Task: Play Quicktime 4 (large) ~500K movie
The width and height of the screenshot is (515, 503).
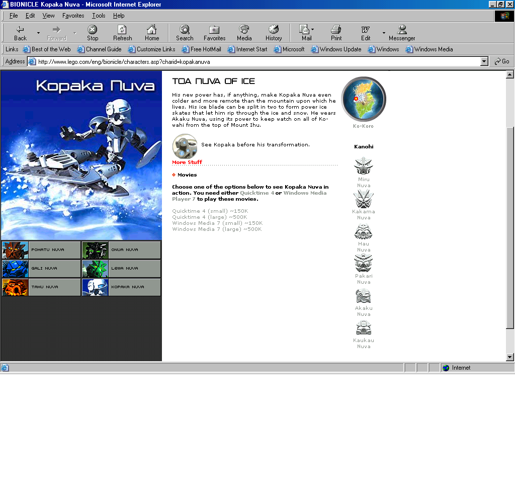Action: pos(210,217)
